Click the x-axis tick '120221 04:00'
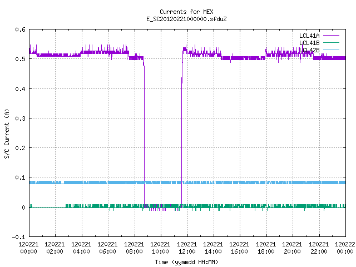This screenshot has width=356, height=267. click(x=81, y=248)
